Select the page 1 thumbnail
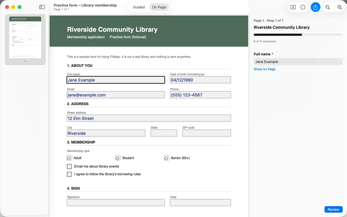The image size is (347, 217). [25, 37]
